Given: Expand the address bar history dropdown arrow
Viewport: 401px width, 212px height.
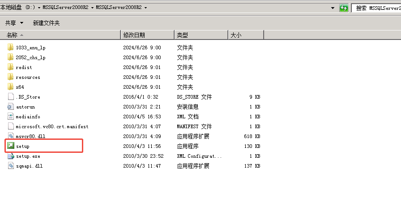Looking at the screenshot, I should pos(333,8).
